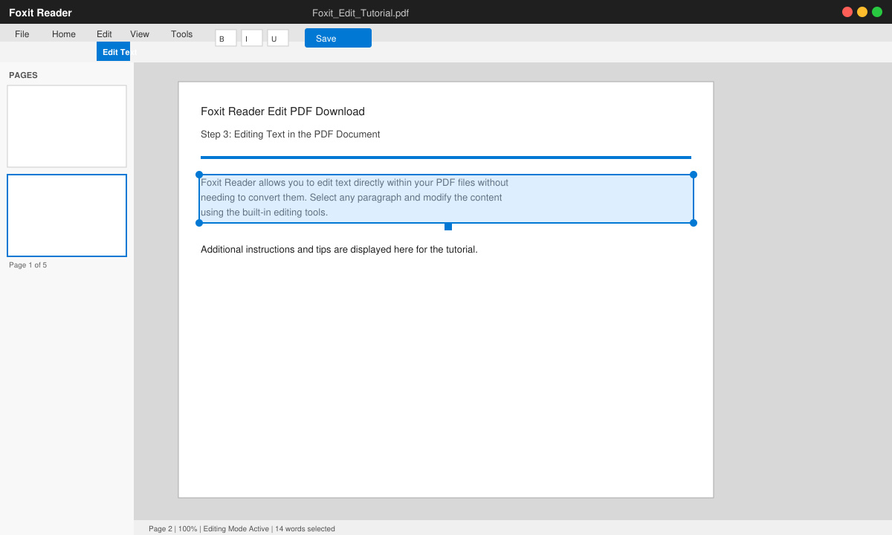Toggle Bold formatting button

226,38
